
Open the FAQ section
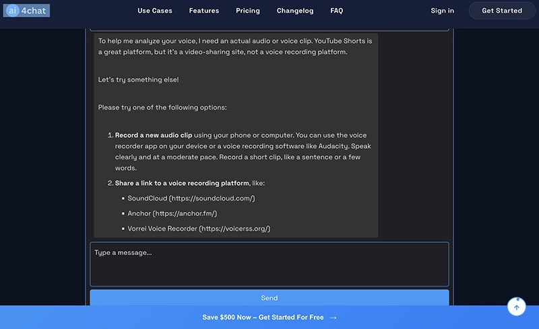[337, 11]
